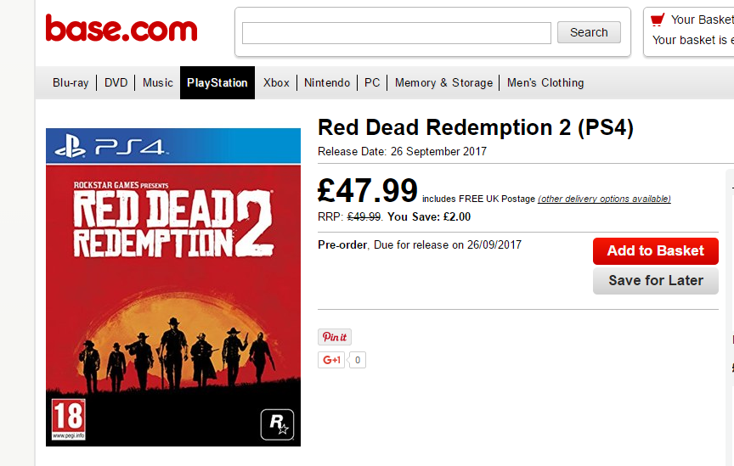Select the PlayStation tab

217,83
